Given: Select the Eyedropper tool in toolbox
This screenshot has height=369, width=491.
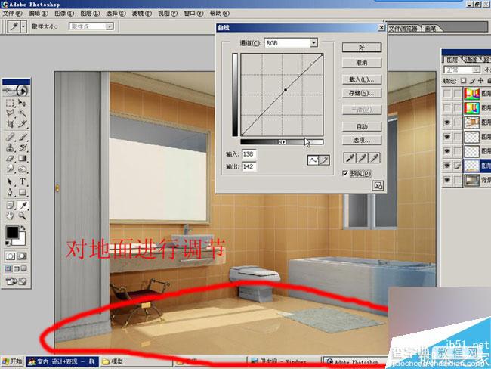Looking at the screenshot, I should point(22,206).
